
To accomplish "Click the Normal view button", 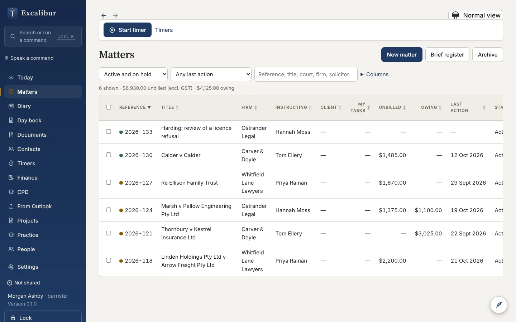I will point(476,15).
